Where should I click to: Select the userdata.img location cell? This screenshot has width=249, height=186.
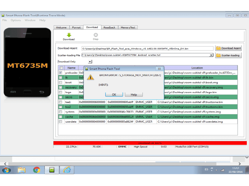[x=197, y=122]
